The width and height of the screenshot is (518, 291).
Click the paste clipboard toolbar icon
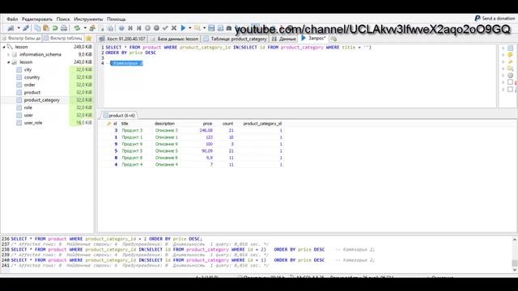pos(46,28)
